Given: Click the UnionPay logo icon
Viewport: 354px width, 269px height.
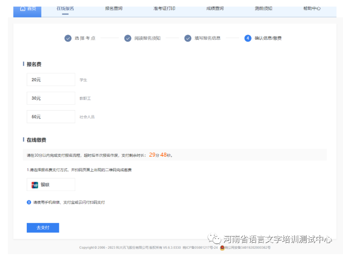Looking at the screenshot, I should (x=35, y=185).
